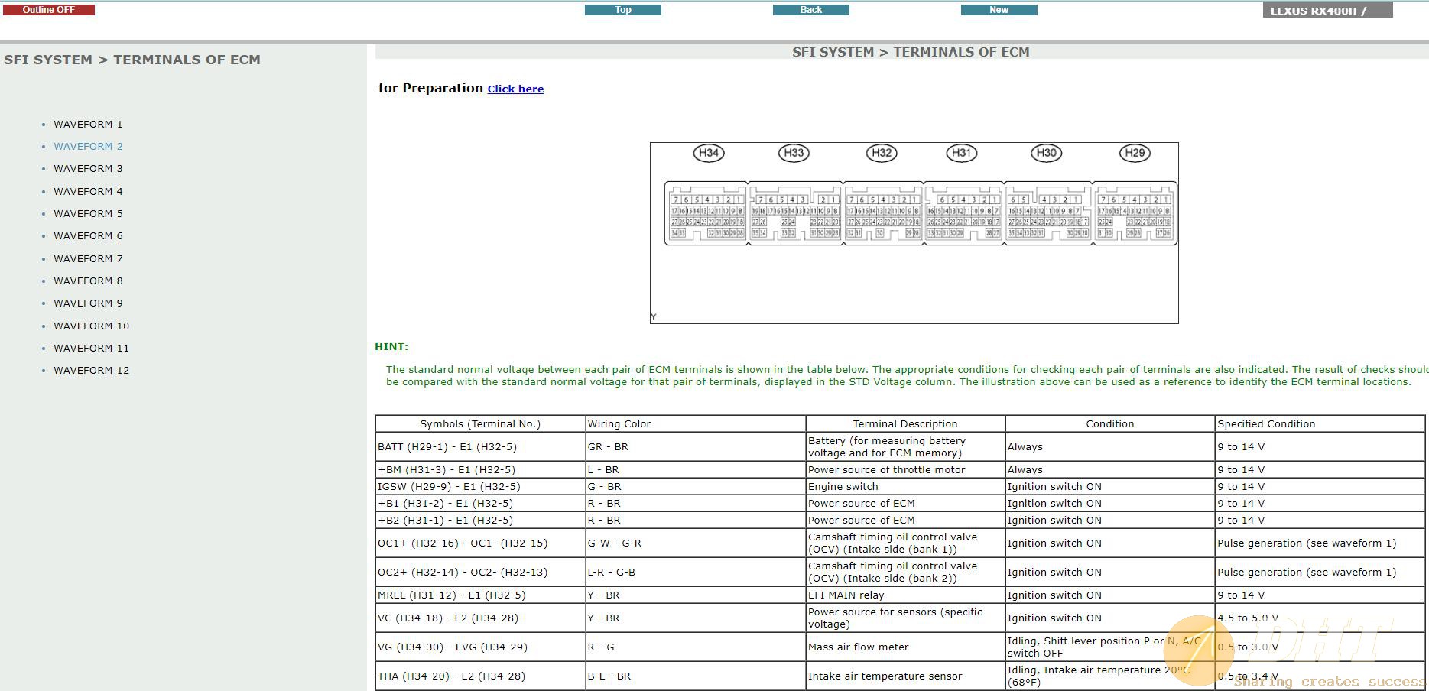
Task: Click the G-W - G-R wiring color cell
Action: (x=696, y=543)
